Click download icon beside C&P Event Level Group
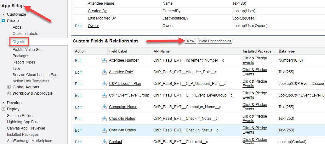 [104, 95]
